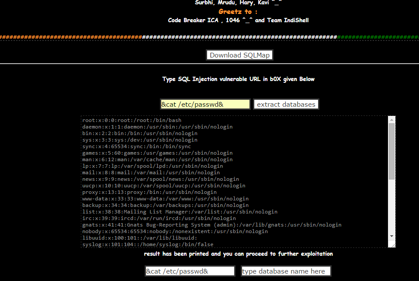Click the 'result has been printed' message
Viewport: 419px width, 281px height.
(x=239, y=254)
